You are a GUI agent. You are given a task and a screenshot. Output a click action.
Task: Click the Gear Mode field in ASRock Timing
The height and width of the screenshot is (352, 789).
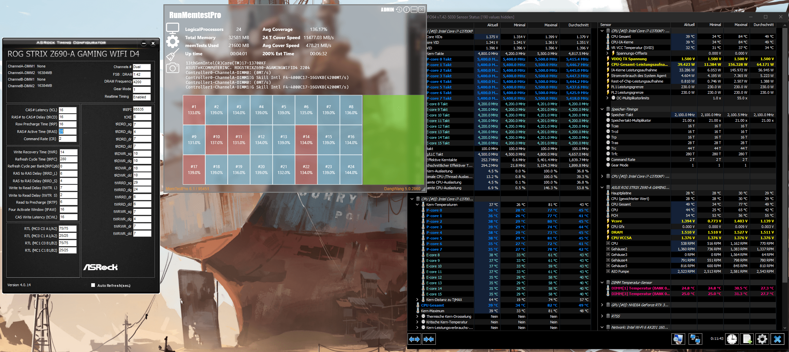[x=142, y=89]
